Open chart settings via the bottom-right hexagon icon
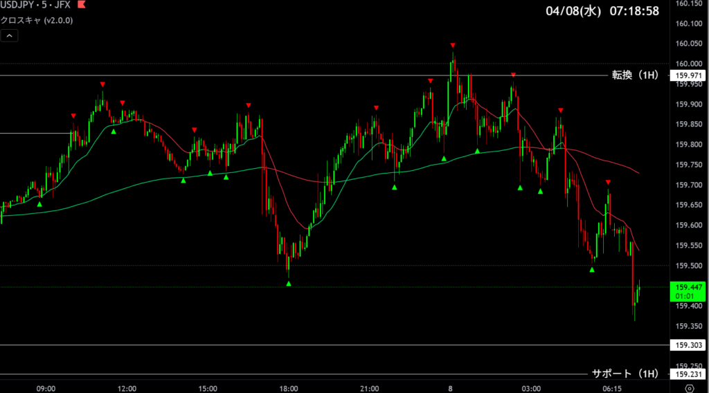709x393 pixels. pyautogui.click(x=690, y=388)
